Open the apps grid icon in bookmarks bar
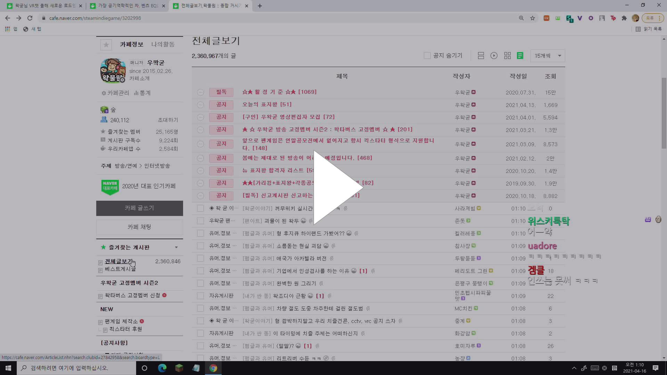 (7, 29)
